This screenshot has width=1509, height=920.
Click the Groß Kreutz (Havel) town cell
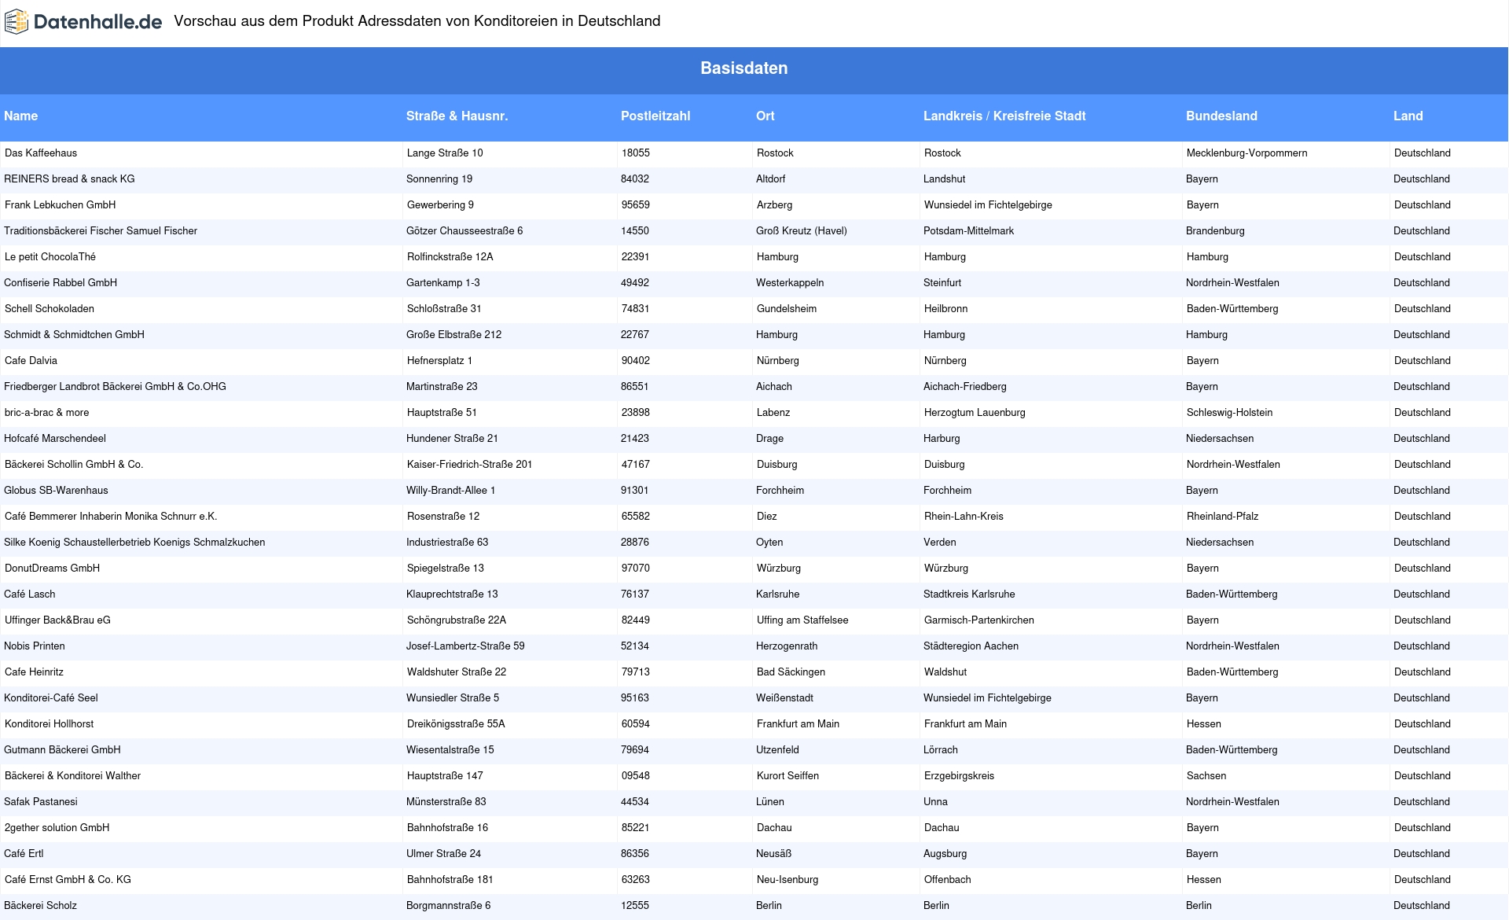pyautogui.click(x=802, y=231)
